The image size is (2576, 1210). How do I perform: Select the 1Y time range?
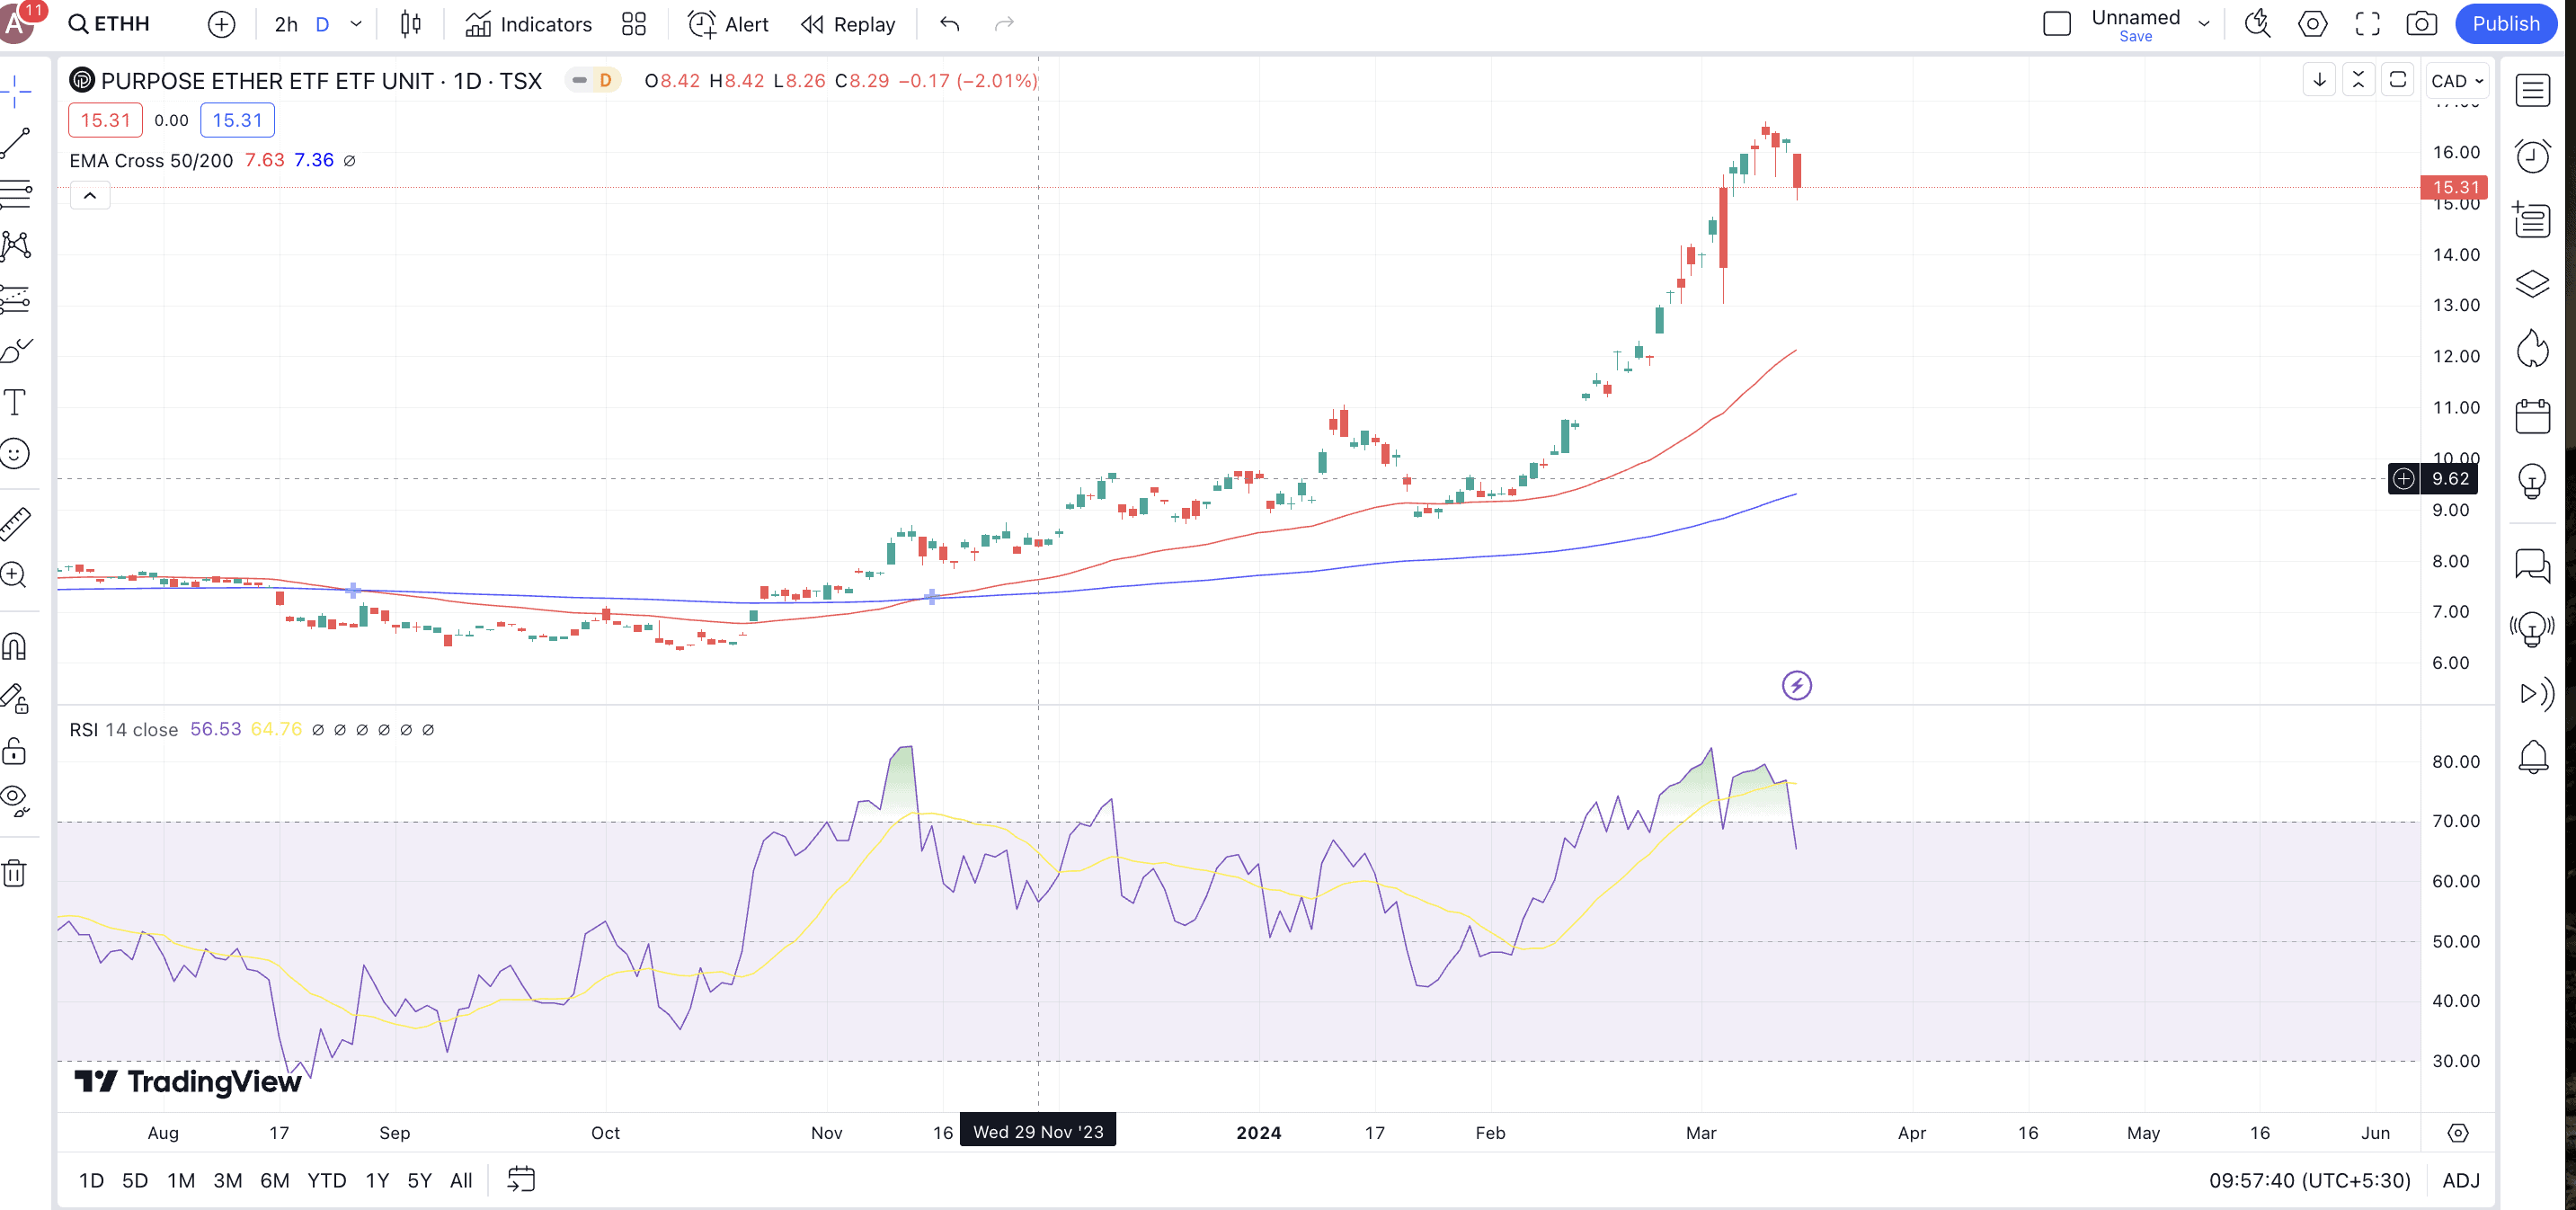[x=377, y=1180]
